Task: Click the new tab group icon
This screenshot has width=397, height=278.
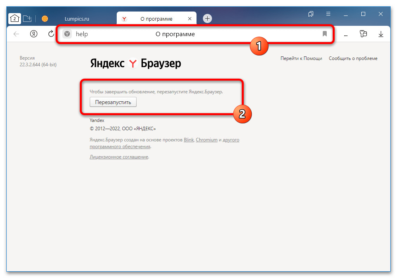Action: [27, 19]
